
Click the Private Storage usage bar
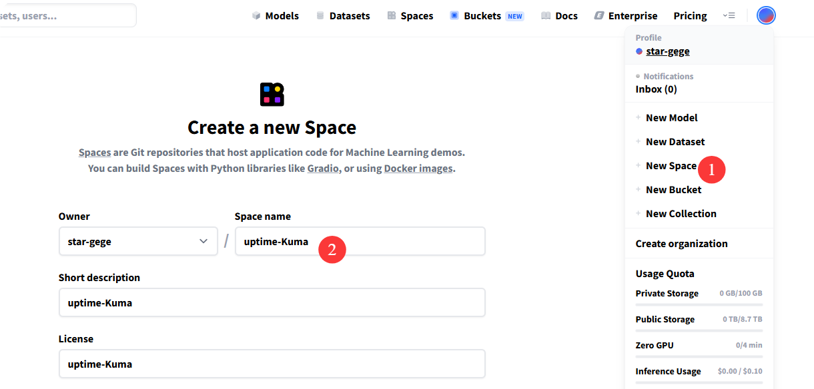[x=699, y=304]
